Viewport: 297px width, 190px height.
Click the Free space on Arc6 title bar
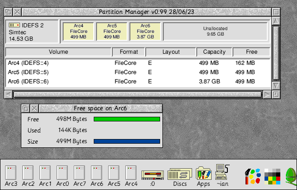coord(101,108)
